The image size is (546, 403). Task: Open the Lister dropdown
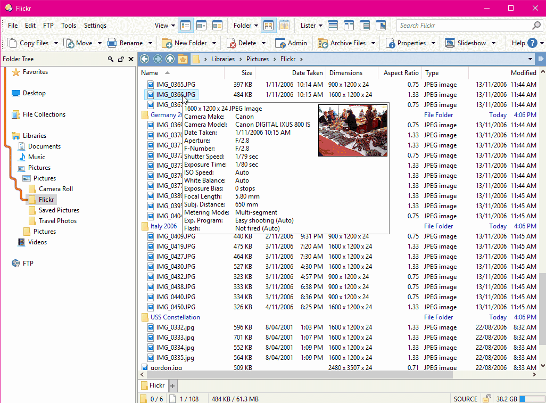click(310, 25)
